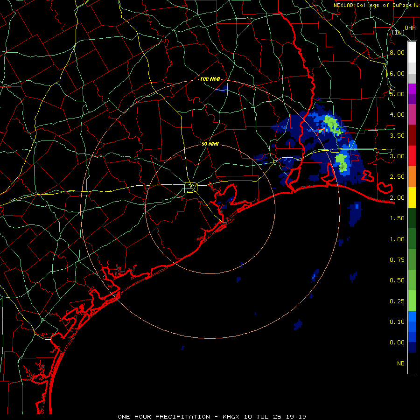Screen dimensions: 420x420
Task: Click the 2.50 legend value
Action: pyautogui.click(x=397, y=177)
